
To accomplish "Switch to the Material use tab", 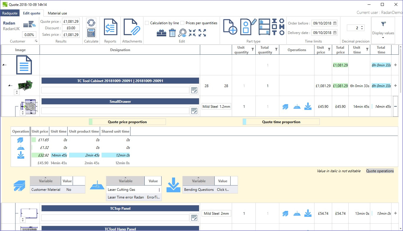I will tap(57, 13).
